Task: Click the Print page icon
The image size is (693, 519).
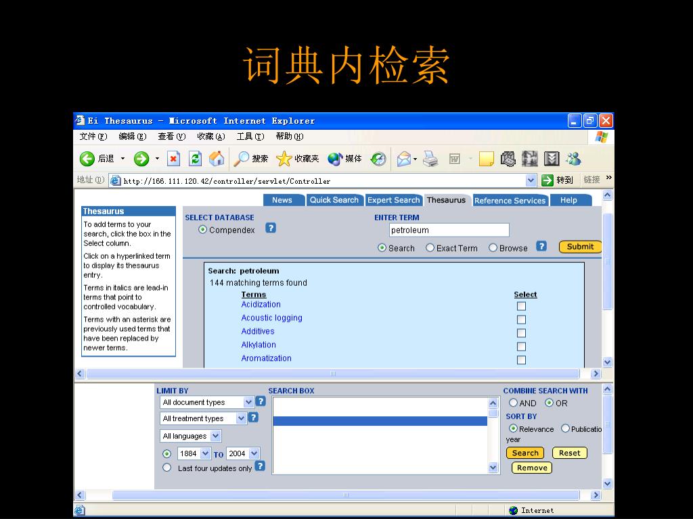Action: (x=430, y=159)
